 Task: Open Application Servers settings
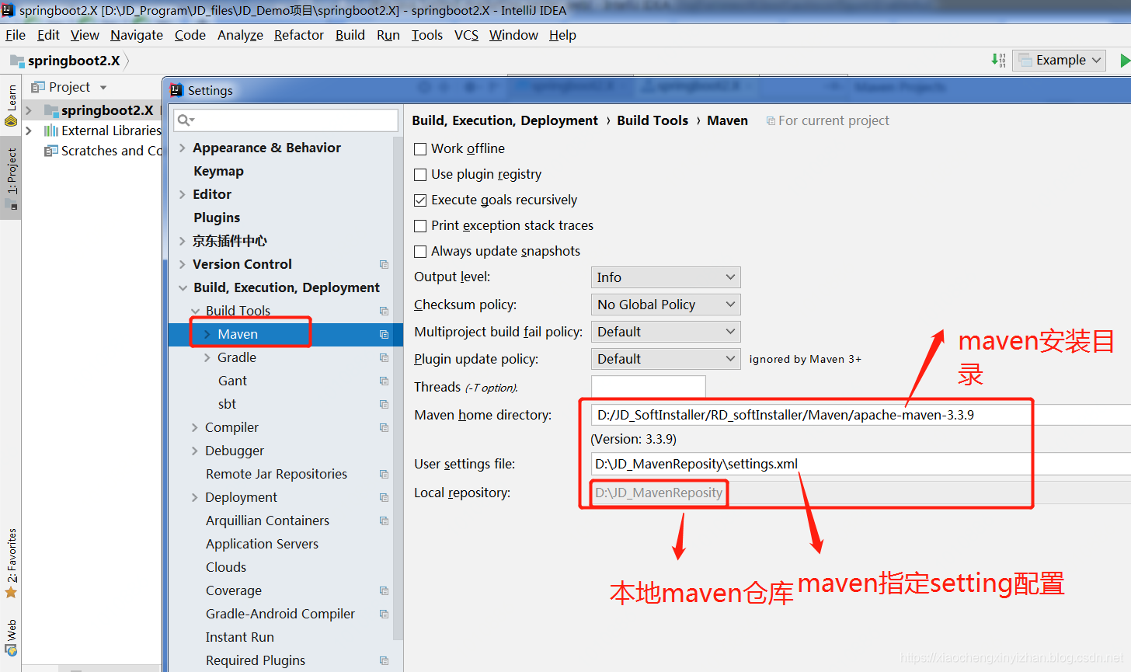(x=262, y=544)
